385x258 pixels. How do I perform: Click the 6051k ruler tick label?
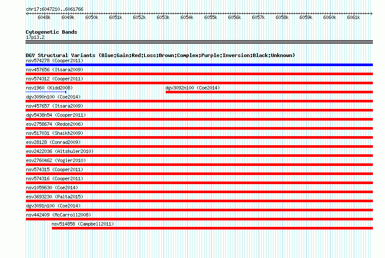(x=115, y=17)
